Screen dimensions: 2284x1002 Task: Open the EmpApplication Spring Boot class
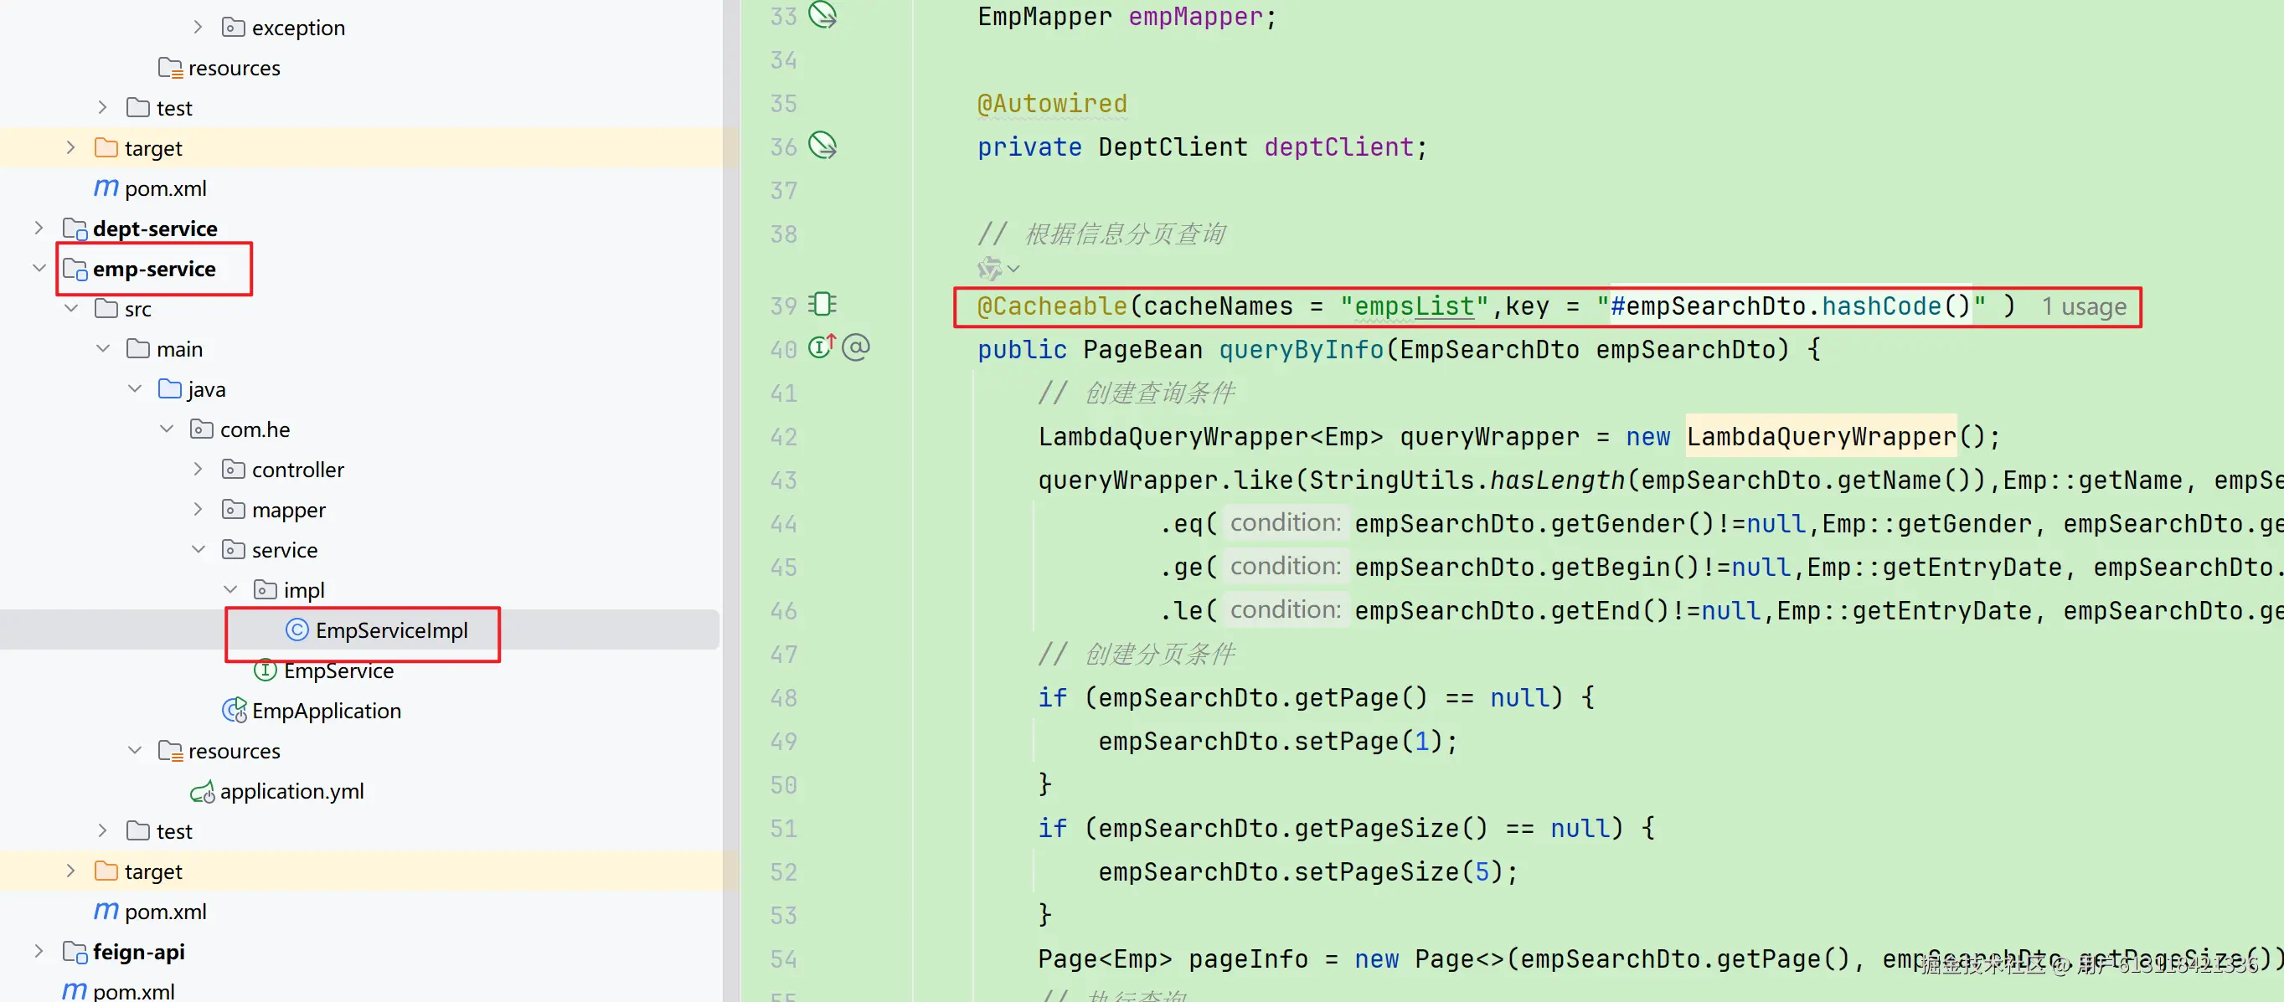tap(326, 711)
